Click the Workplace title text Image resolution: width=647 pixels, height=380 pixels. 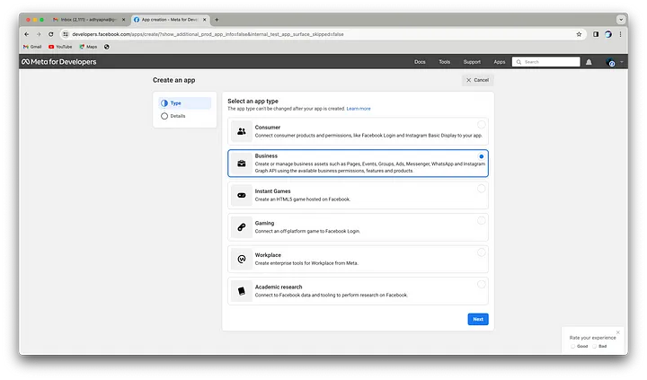click(x=268, y=255)
